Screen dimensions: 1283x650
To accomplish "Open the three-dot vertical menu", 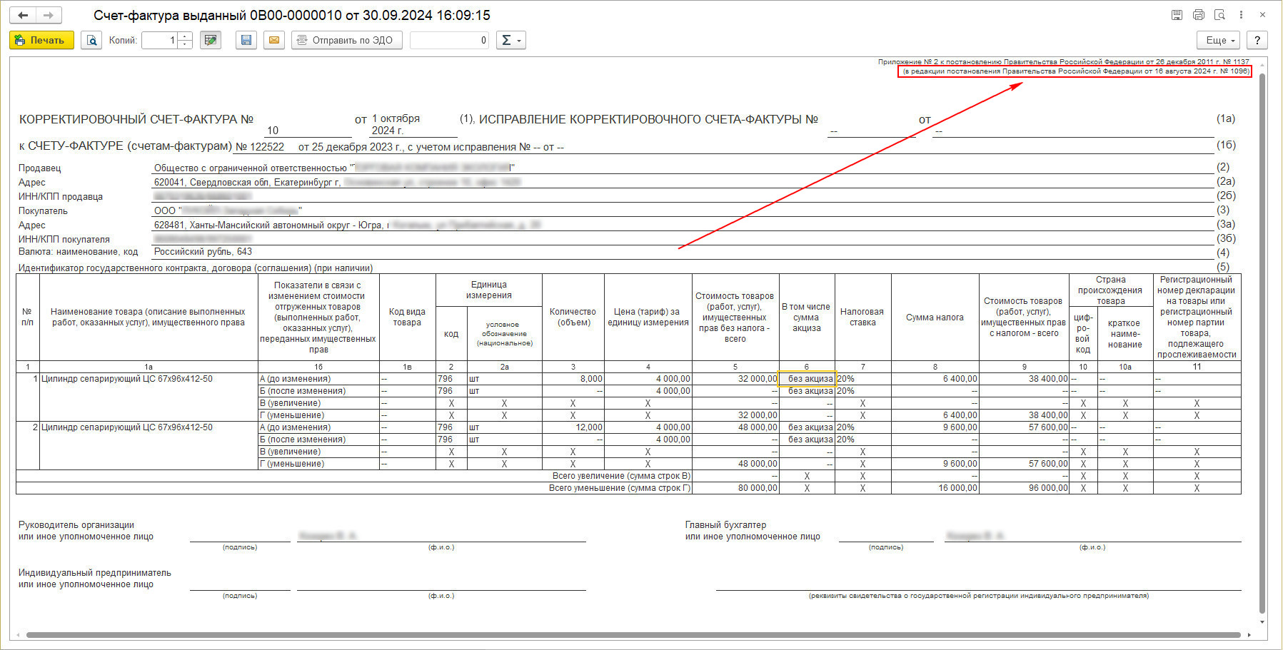I will pos(1241,15).
